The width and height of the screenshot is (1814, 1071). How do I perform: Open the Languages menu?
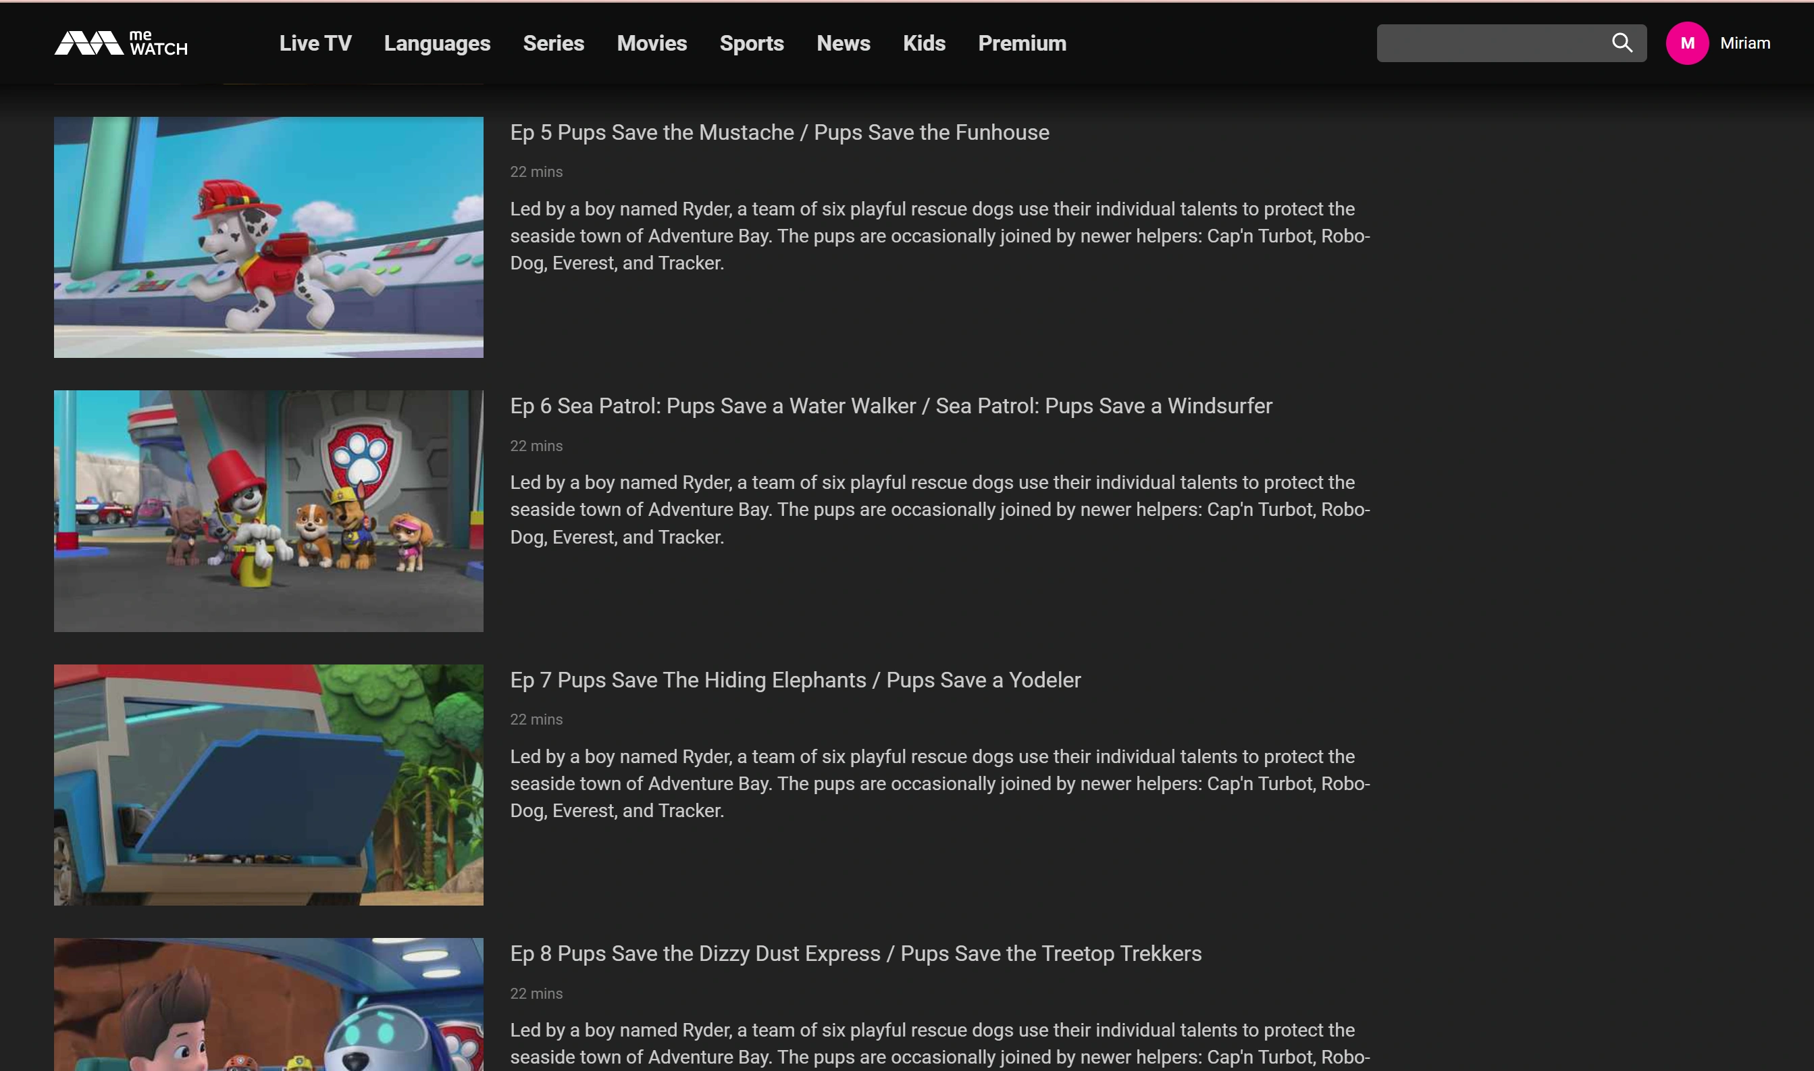tap(436, 43)
